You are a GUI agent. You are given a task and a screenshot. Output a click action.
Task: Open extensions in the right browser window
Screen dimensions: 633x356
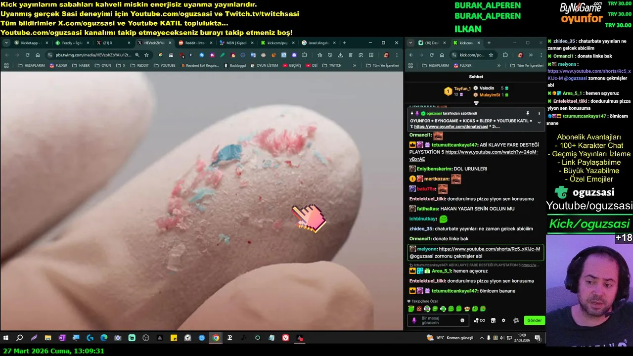(505, 55)
